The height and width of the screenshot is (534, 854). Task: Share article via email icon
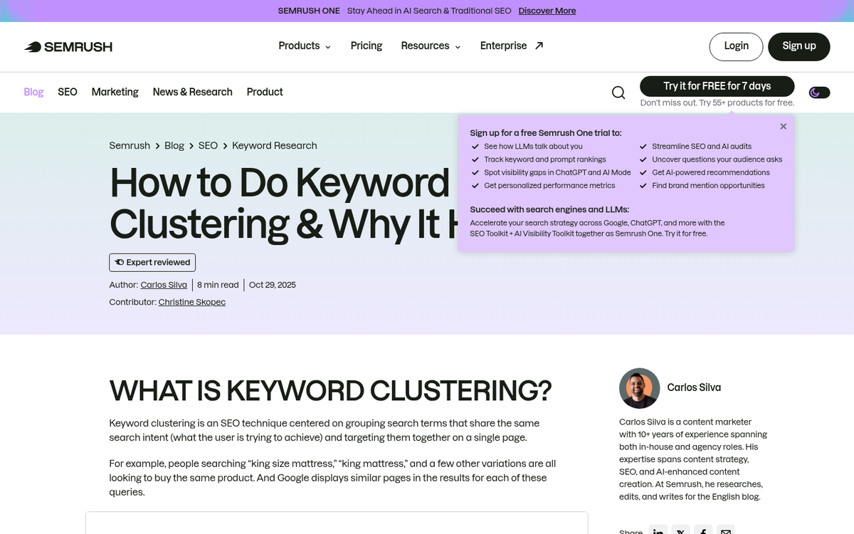click(725, 530)
